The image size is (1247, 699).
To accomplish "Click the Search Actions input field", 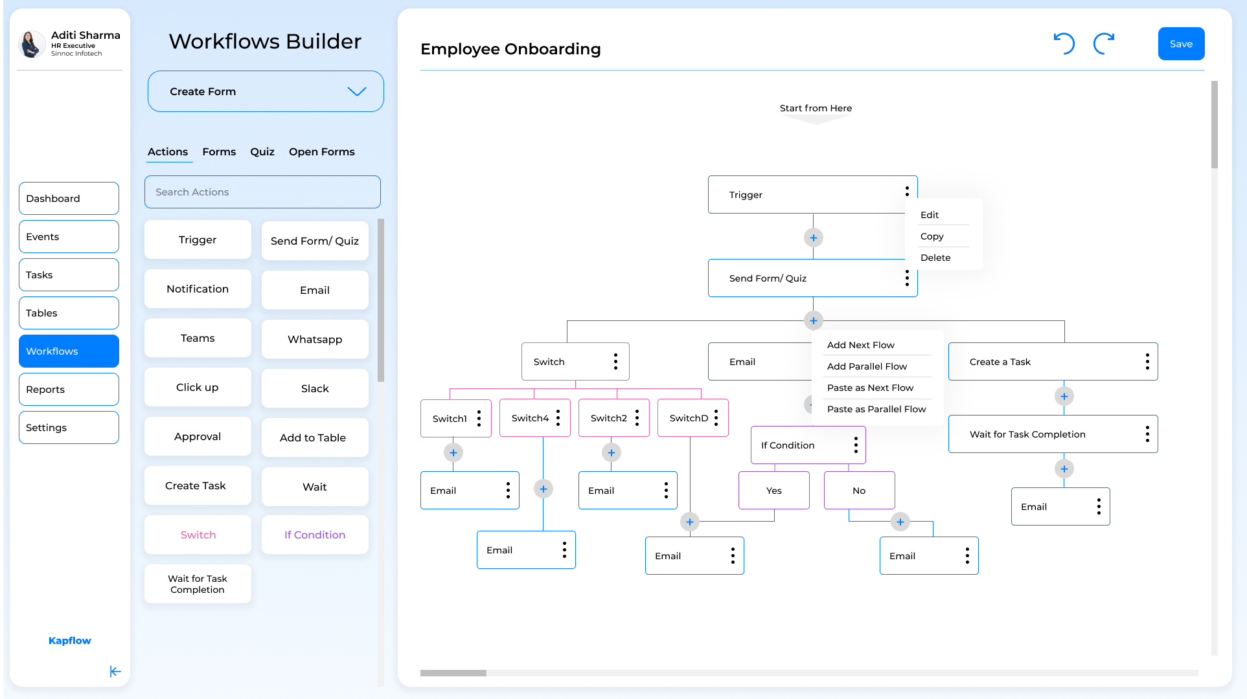I will click(262, 191).
